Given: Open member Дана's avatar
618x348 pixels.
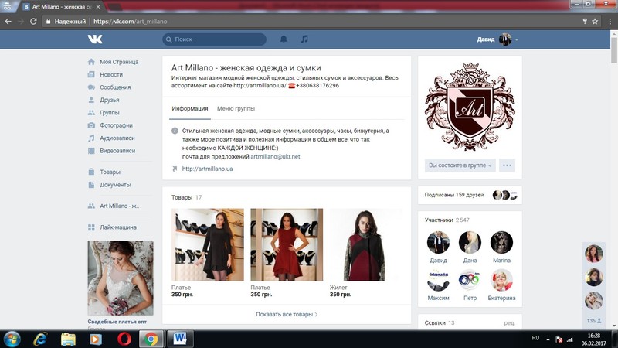Looking at the screenshot, I should click(x=470, y=242).
